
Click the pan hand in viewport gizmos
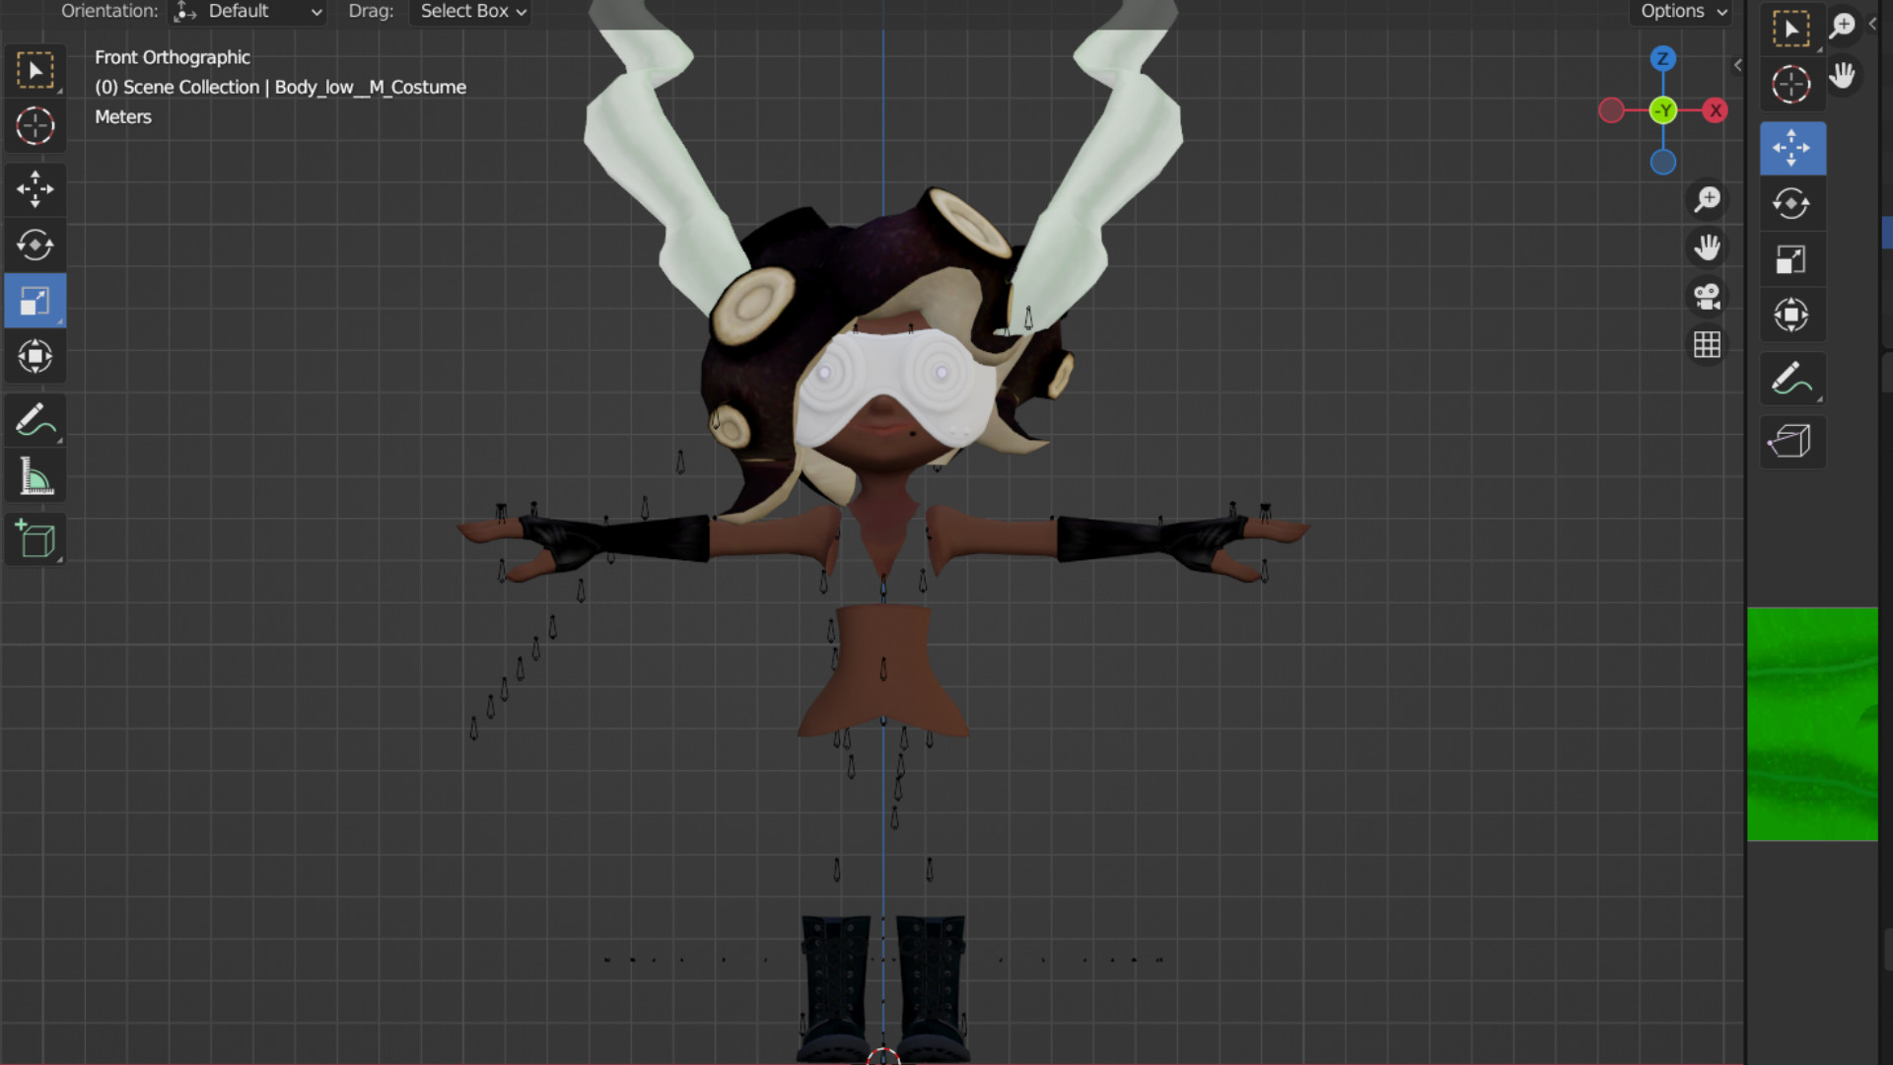(1707, 248)
